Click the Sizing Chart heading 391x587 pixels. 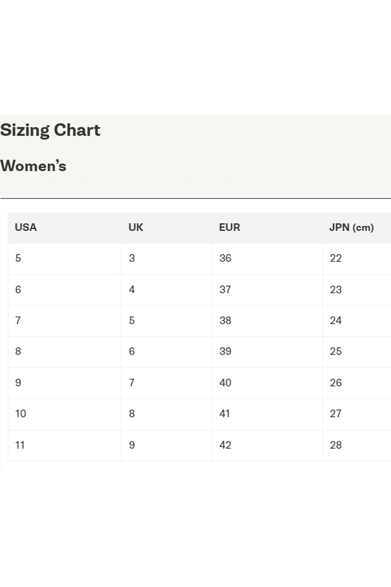[50, 130]
